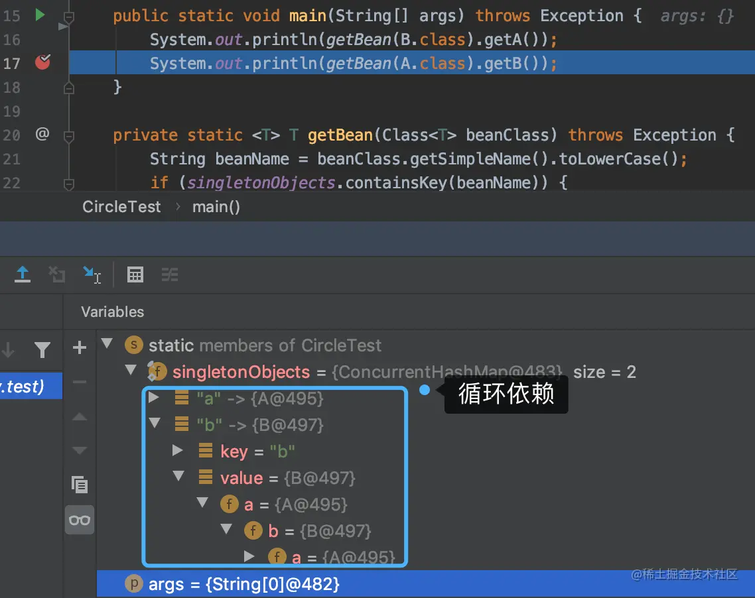Move watch down with the down arrow
This screenshot has width=755, height=598.
point(80,451)
